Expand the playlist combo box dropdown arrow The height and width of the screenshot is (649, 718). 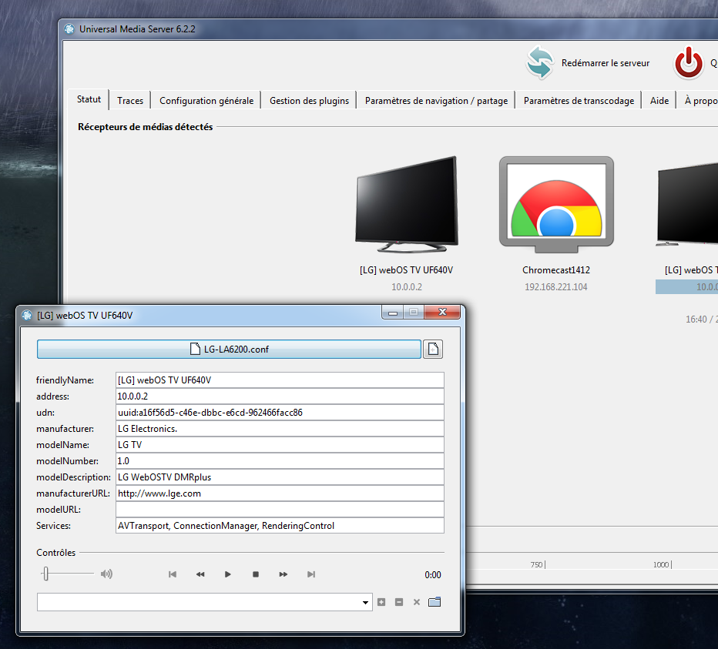[x=365, y=602]
